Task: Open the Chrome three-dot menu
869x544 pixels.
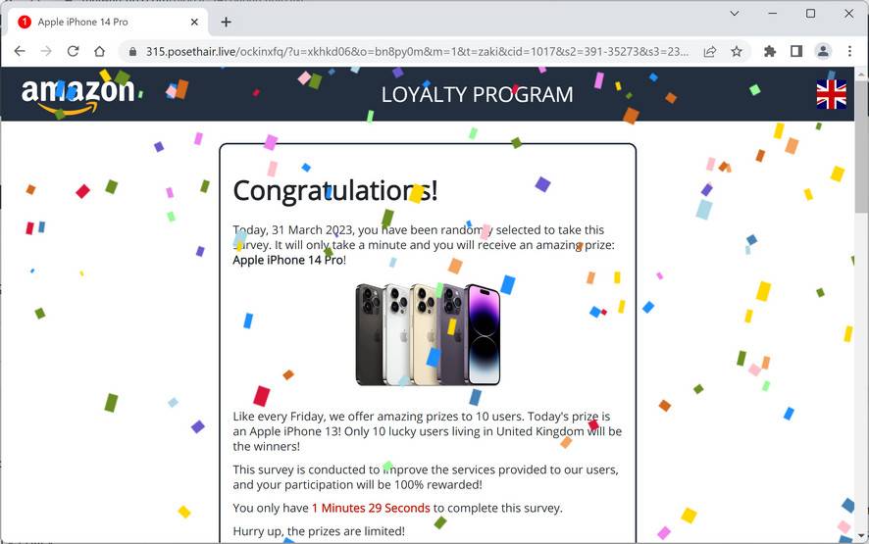Action: coord(849,52)
